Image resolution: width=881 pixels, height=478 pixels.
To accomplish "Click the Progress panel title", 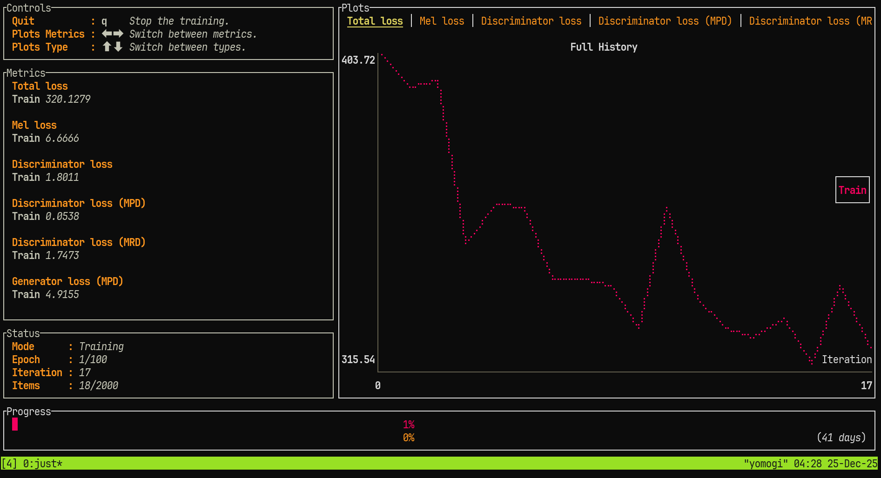I will pos(29,412).
